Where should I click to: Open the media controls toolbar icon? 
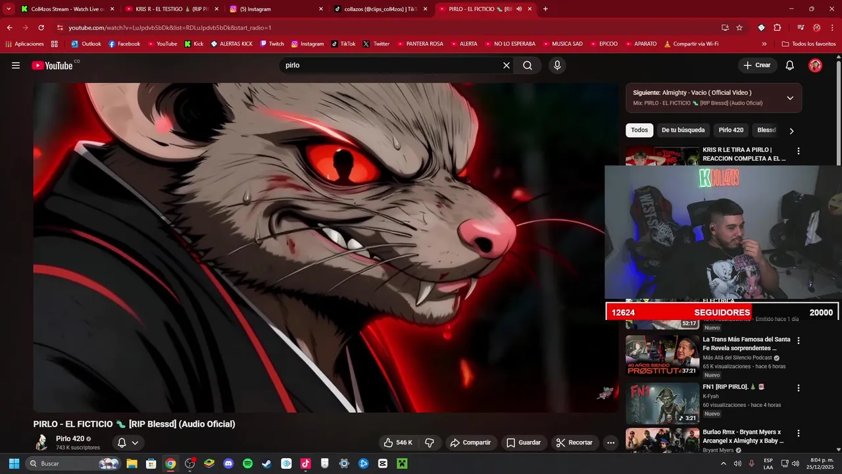[x=801, y=28]
